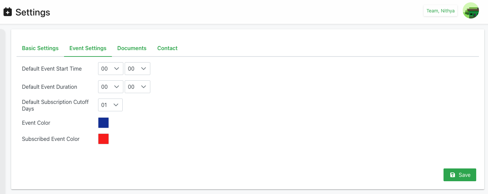
Task: Open the Documents tab
Action: point(132,48)
